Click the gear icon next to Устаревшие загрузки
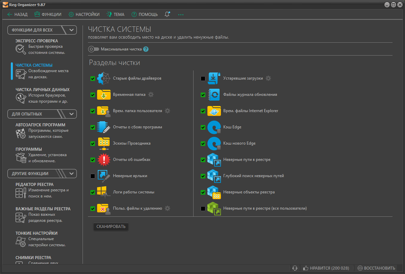The image size is (405, 274). [x=268, y=78]
